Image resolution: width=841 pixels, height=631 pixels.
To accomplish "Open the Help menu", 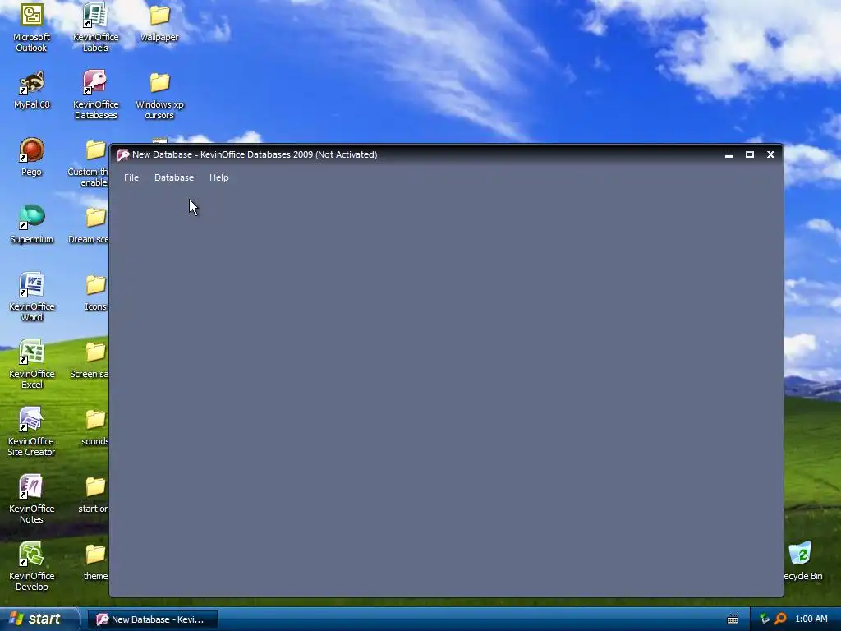I will coord(218,177).
